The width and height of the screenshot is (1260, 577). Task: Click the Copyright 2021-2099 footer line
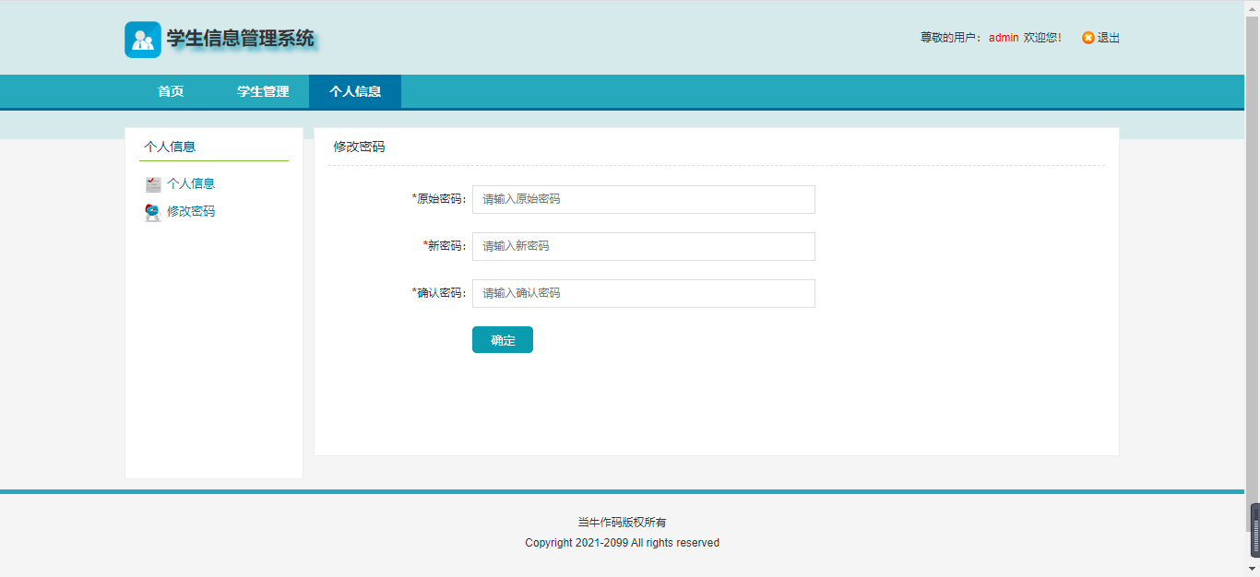point(622,543)
